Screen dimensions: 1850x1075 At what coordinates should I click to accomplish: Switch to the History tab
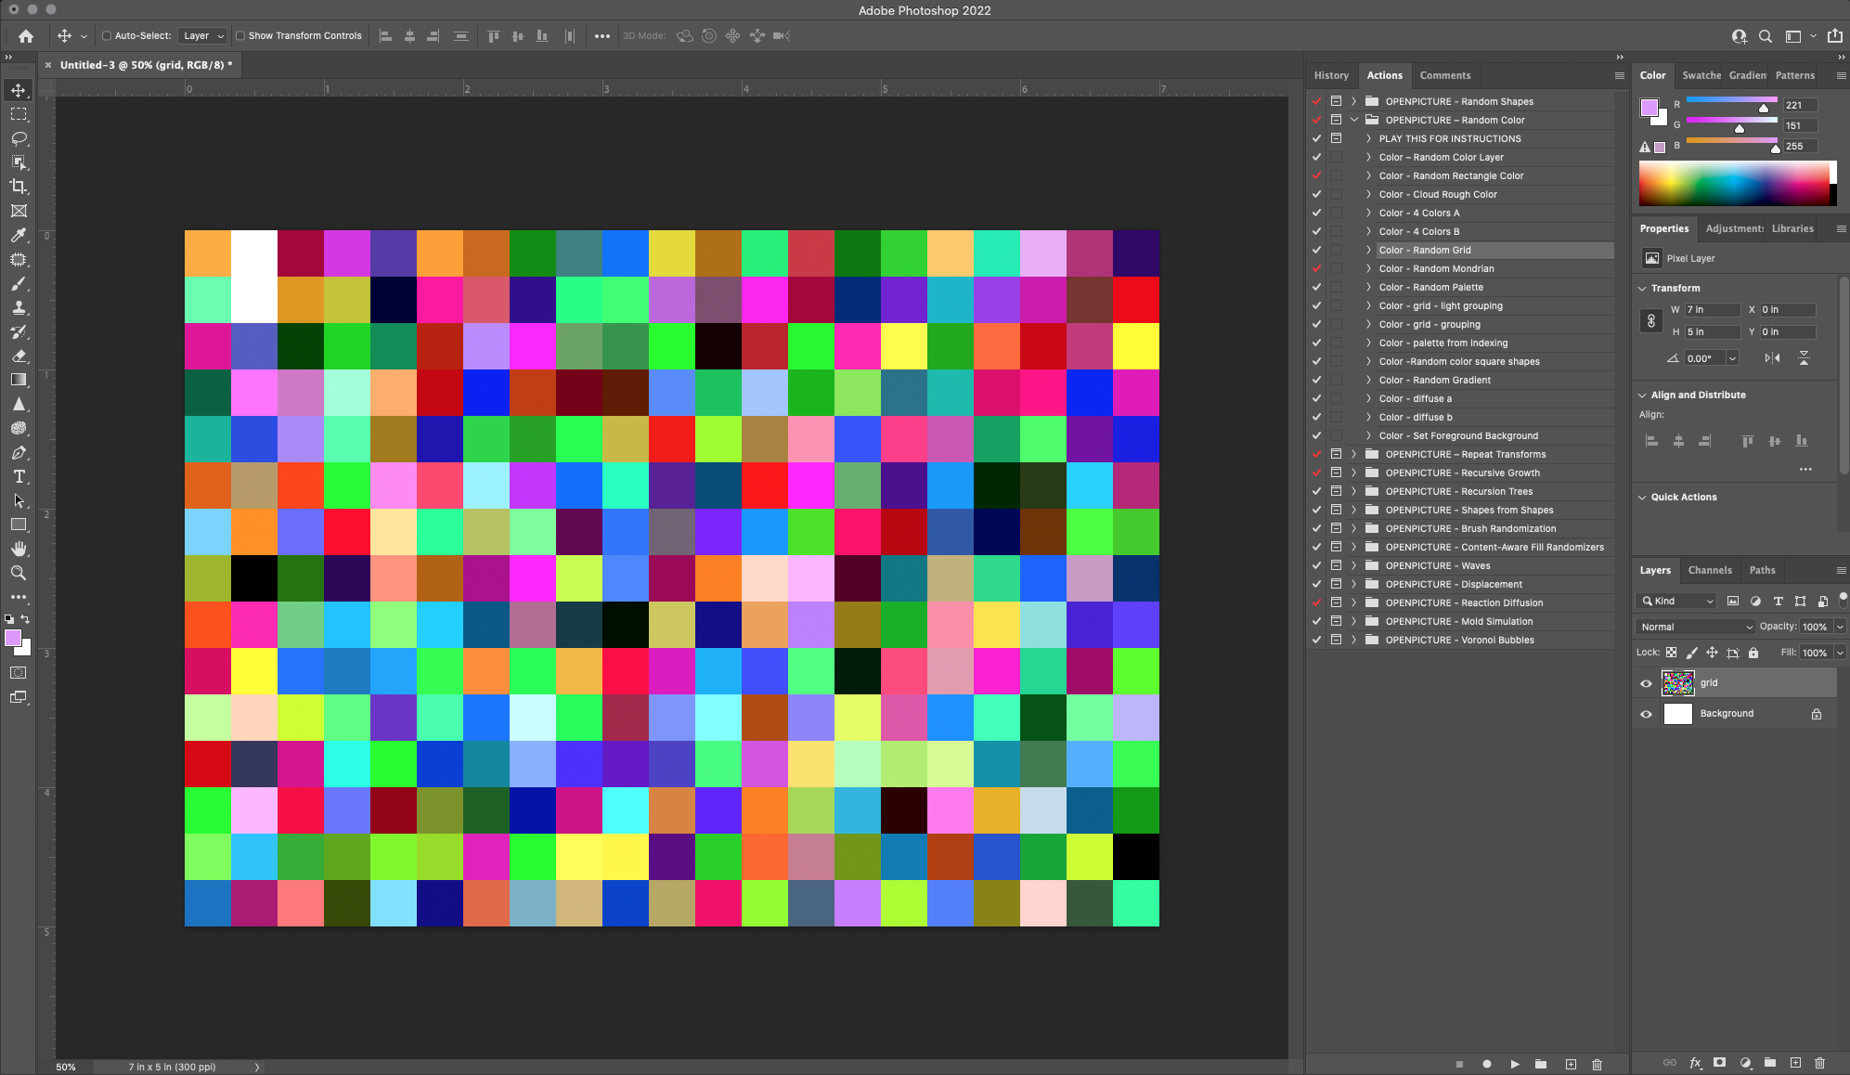click(1330, 75)
